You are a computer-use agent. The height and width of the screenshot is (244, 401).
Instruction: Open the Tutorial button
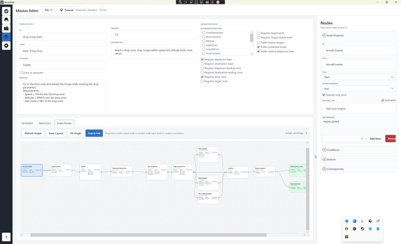tap(66, 10)
